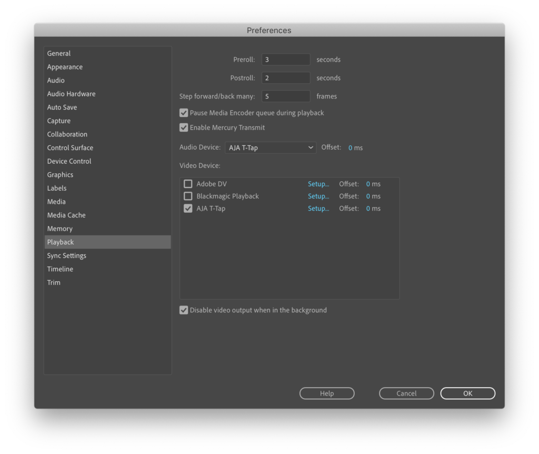Open Setup for Adobe DV

(x=318, y=184)
